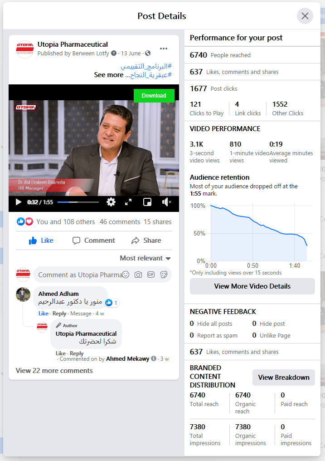Screen dimensions: 325x461
Task: Open the three-dot post options menu
Action: [164, 49]
